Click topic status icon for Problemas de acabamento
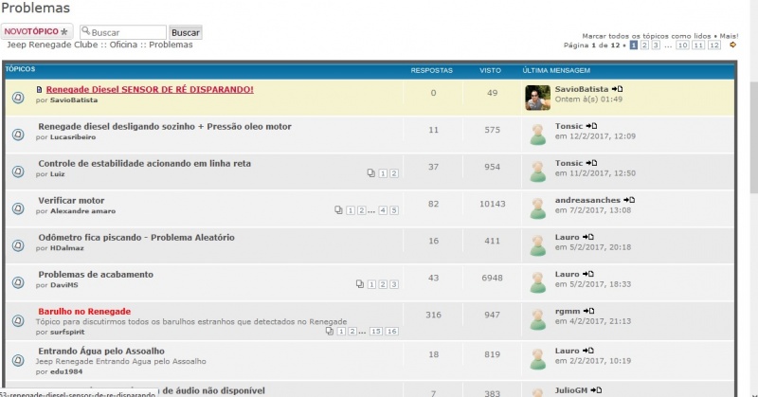Screen dimensions: 758x397 (18, 282)
